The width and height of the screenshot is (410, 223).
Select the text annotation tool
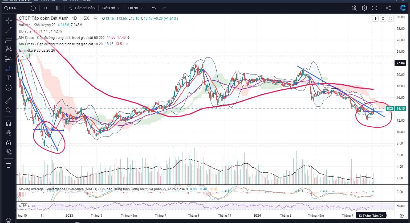pyautogui.click(x=9, y=78)
